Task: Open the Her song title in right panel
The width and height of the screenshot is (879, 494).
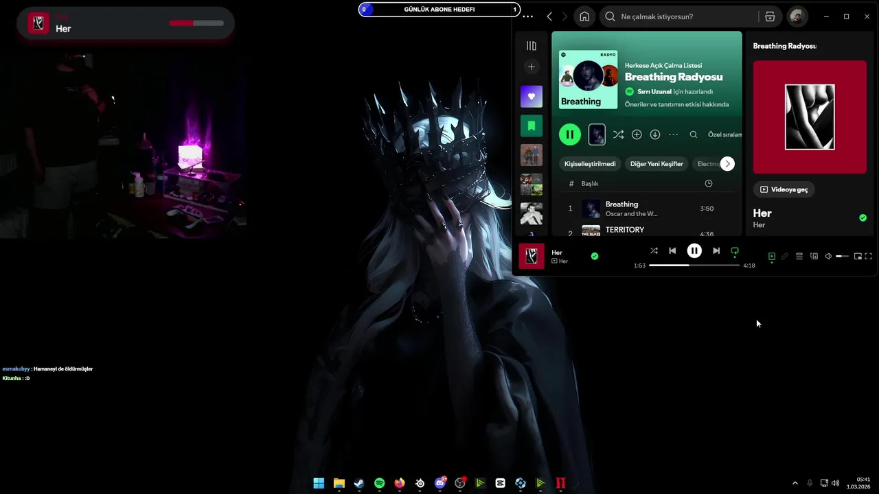Action: click(762, 213)
